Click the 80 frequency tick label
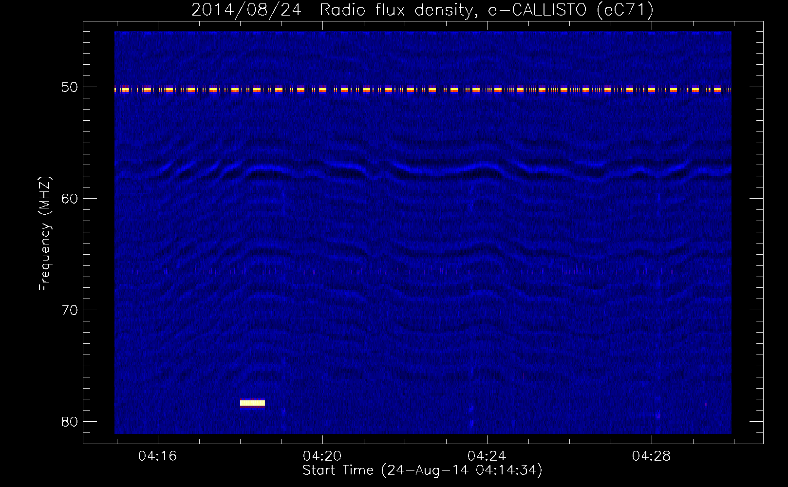 pos(69,422)
